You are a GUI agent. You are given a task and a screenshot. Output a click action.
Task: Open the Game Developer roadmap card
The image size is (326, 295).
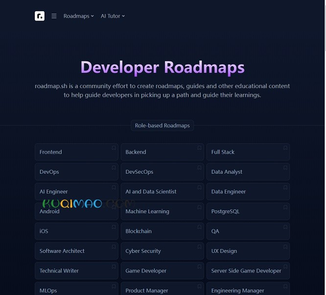162,271
